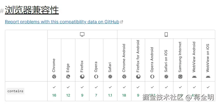Click the Edge browser icon
The image size is (218, 105).
68,77
